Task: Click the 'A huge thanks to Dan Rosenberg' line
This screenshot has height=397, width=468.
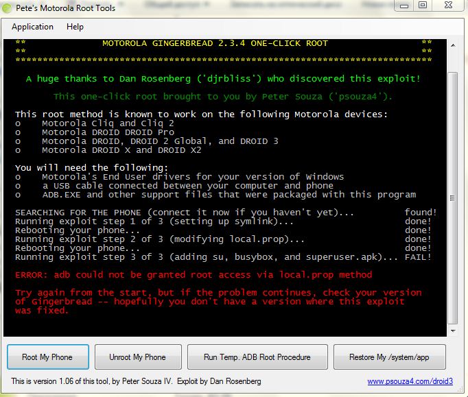Action: pos(223,79)
